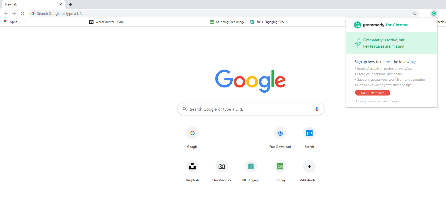Go back using the browser back arrow
Image resolution: width=446 pixels, height=203 pixels.
click(6, 14)
